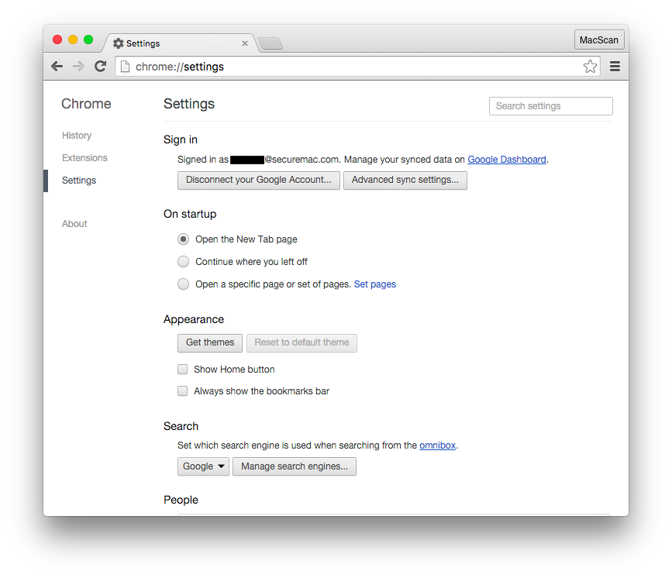Click the page icon in the address bar
This screenshot has width=672, height=578.
point(125,67)
